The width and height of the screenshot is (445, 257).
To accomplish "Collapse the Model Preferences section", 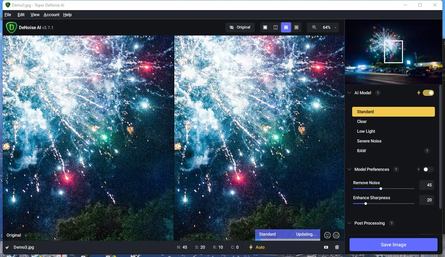I will point(349,169).
